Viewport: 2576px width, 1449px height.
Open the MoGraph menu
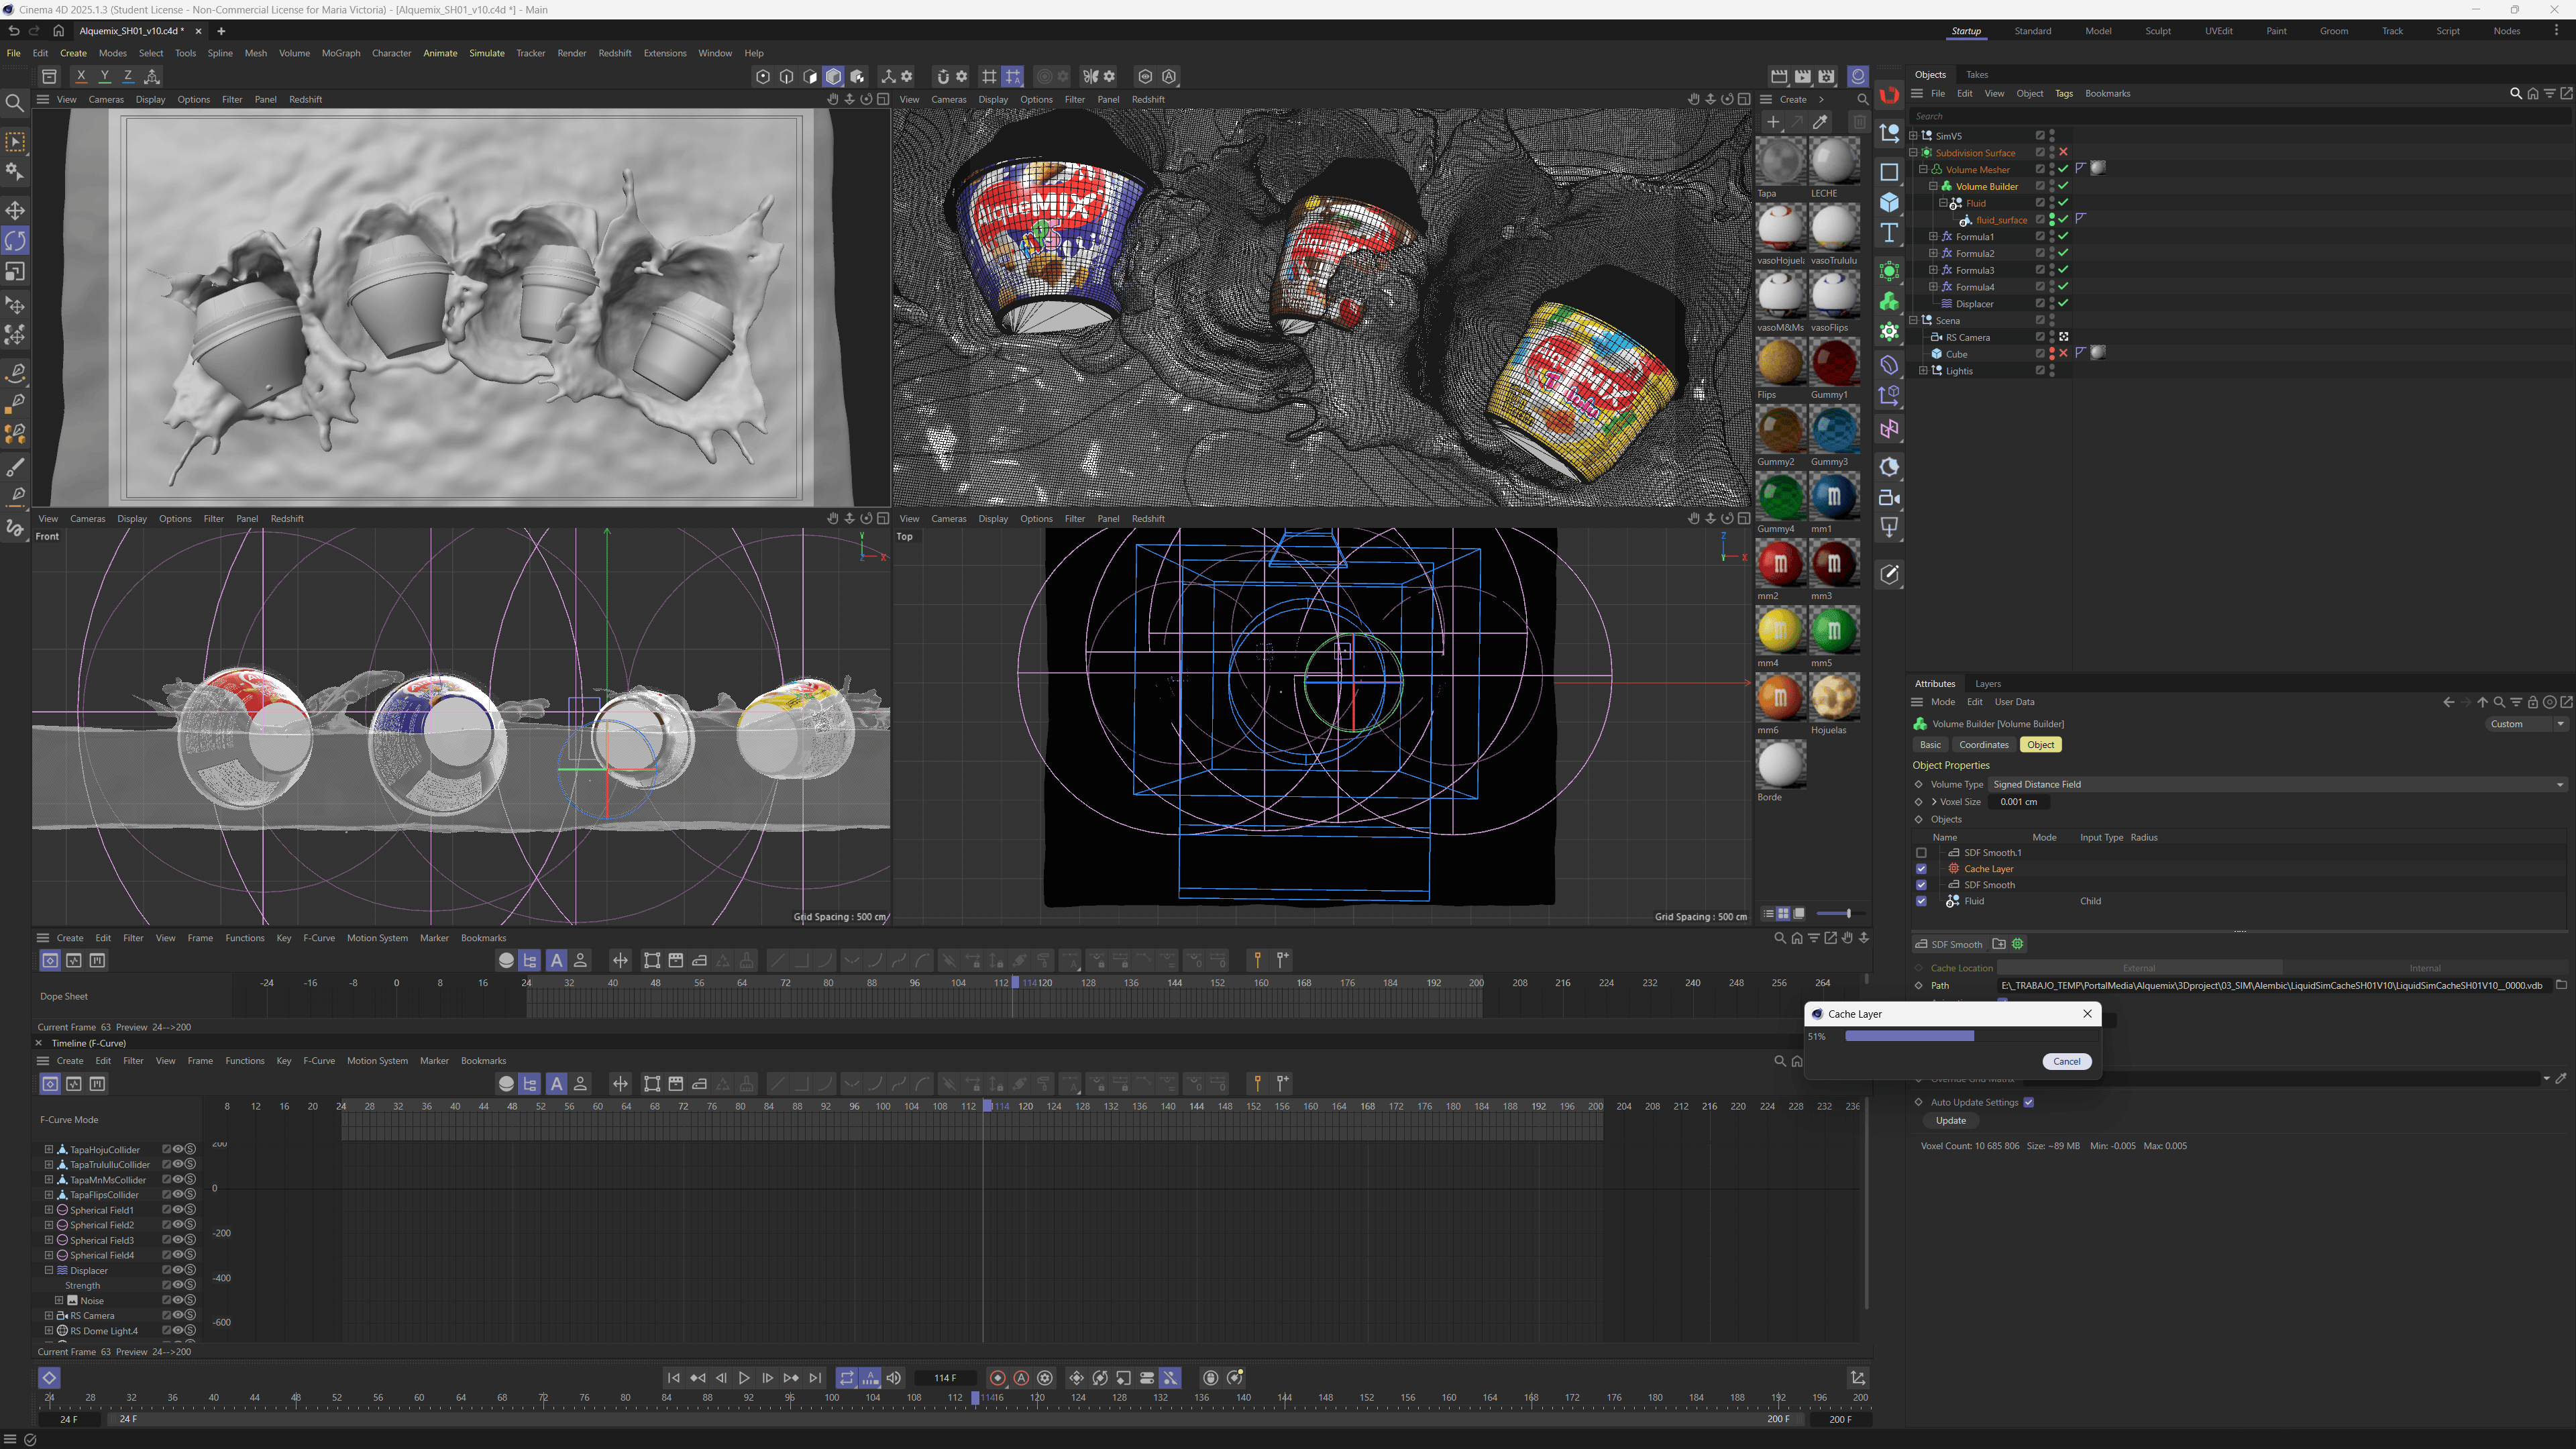pyautogui.click(x=341, y=53)
